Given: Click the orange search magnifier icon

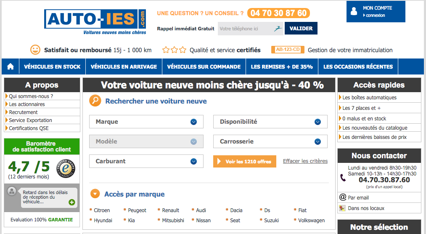Looking at the screenshot, I should point(95,101).
